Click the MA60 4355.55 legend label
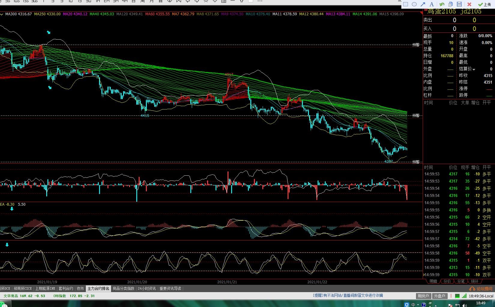This screenshot has height=307, width=495. pyautogui.click(x=157, y=14)
